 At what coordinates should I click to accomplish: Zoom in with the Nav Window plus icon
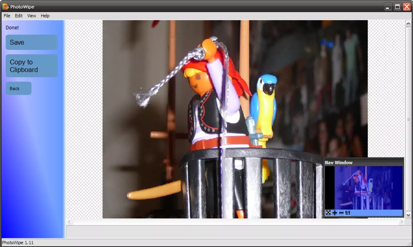coord(335,213)
